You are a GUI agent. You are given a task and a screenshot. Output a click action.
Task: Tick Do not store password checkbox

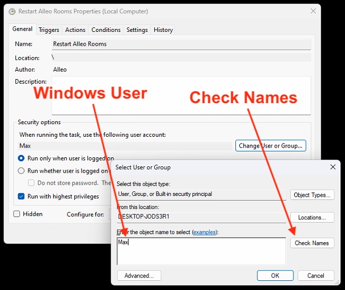point(31,183)
